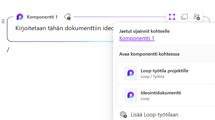Open component in Ideointidokumentti
Viewport: 215px width, 120px height.
pyautogui.click(x=161, y=93)
